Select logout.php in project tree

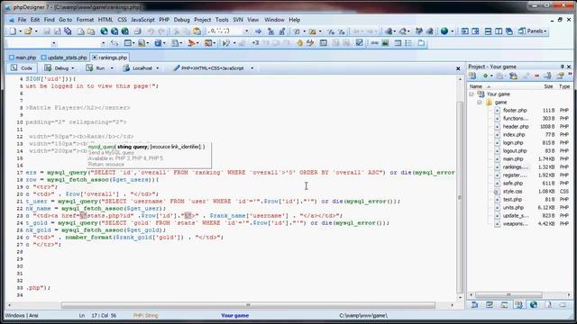(x=515, y=150)
